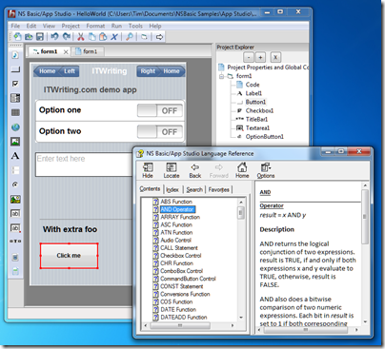Click the Hide icon in help window
The width and height of the screenshot is (385, 349).
click(x=148, y=170)
